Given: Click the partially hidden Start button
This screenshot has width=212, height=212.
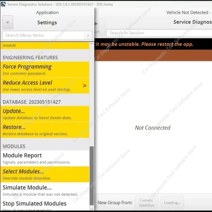Looking at the screenshot, I should pyautogui.click(x=100, y=27).
